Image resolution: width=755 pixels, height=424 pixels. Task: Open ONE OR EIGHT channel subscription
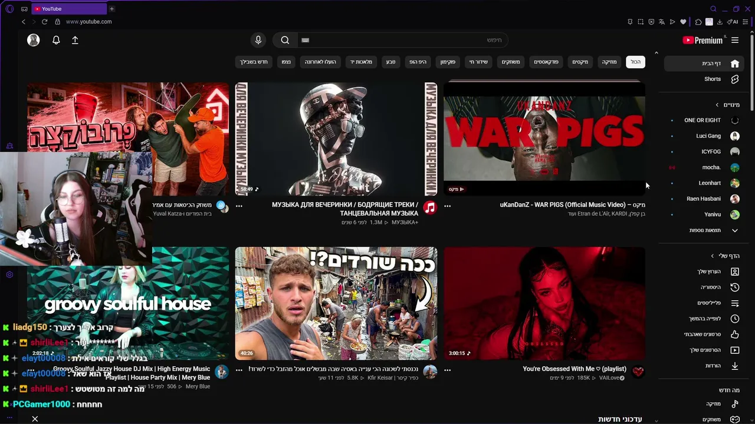point(705,120)
